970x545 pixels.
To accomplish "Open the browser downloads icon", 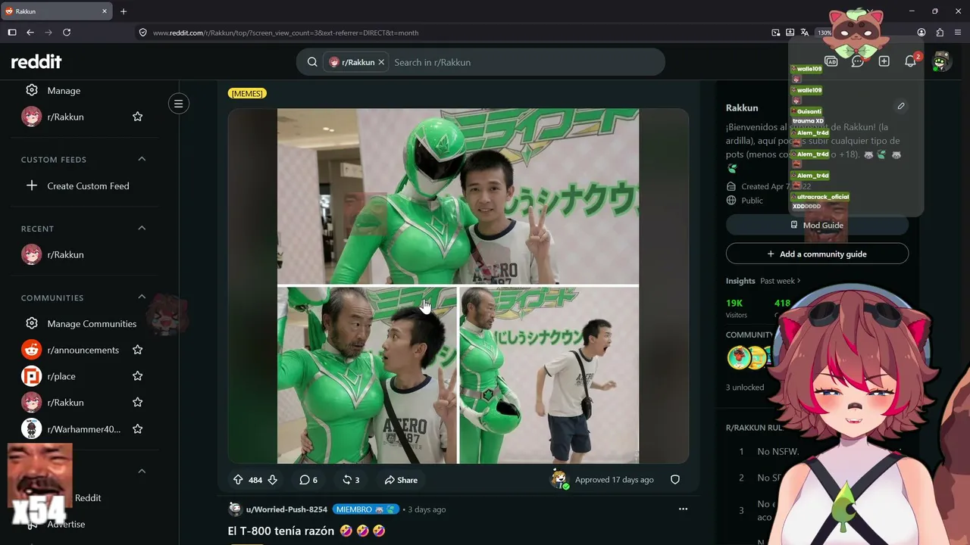I will [790, 33].
